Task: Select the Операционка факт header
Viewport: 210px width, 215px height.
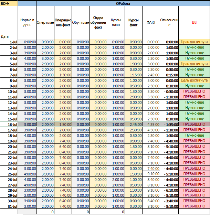Action: 63,23
